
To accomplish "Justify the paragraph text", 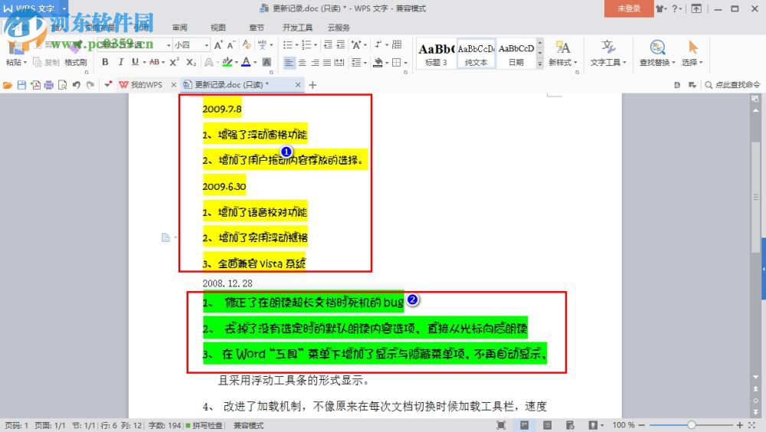I will coord(327,63).
